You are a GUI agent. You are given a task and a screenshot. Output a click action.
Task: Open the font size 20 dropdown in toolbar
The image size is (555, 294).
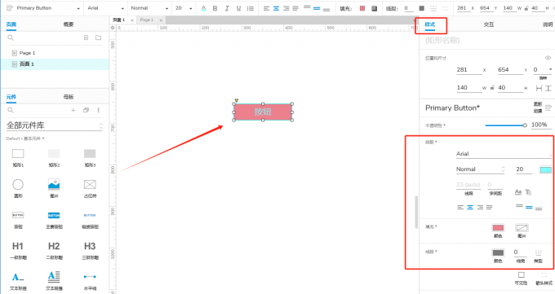pyautogui.click(x=184, y=8)
